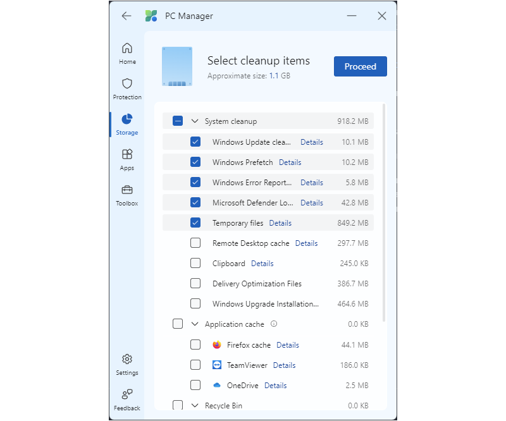Open Details for TeamViewer
The width and height of the screenshot is (506, 421).
tap(284, 365)
